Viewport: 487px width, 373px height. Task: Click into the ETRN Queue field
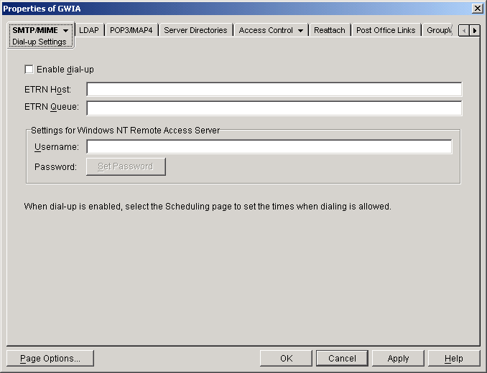(274, 108)
